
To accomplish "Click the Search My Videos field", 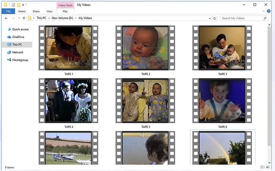I will [x=241, y=18].
